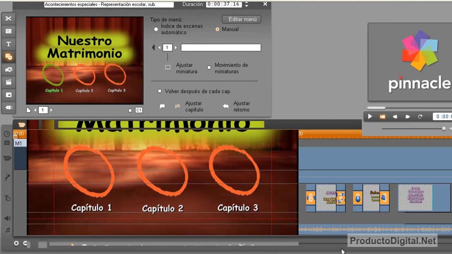Open the plug-in video effects tool

coord(8,108)
